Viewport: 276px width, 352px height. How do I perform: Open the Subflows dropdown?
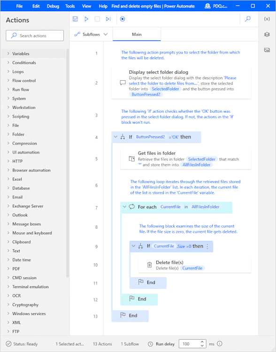point(91,34)
